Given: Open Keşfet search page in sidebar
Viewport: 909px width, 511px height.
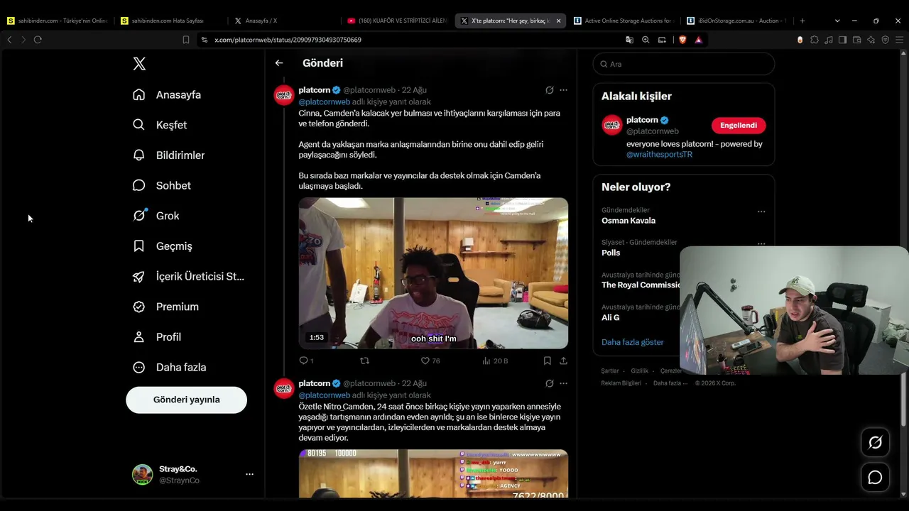Looking at the screenshot, I should pyautogui.click(x=160, y=125).
